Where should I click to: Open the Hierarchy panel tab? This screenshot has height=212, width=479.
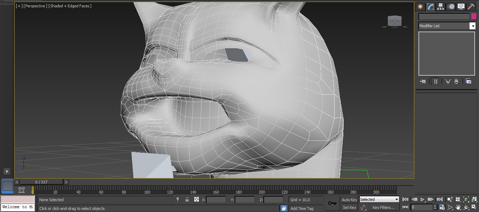click(441, 7)
